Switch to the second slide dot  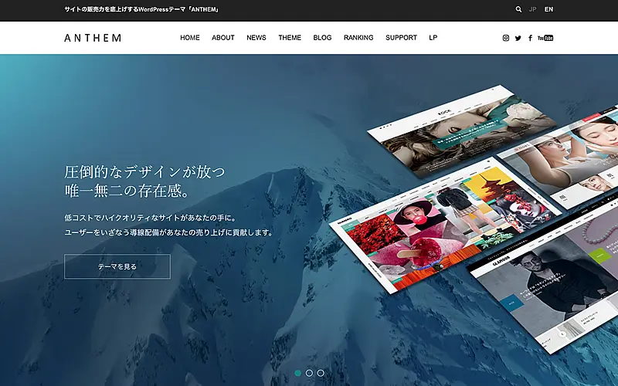click(309, 373)
